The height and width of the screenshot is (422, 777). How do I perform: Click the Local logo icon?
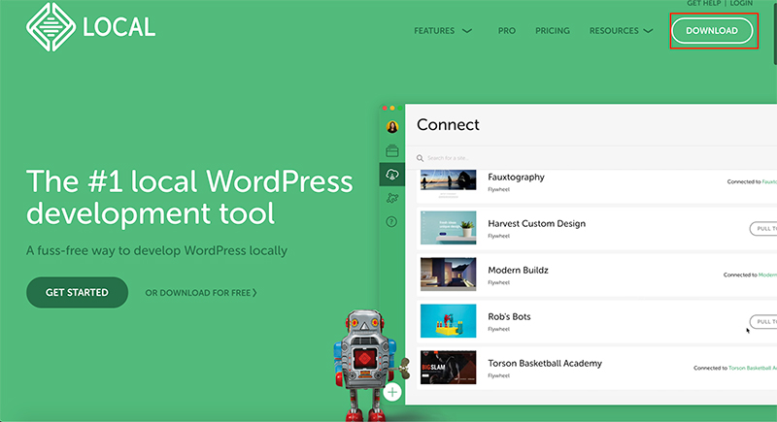click(x=51, y=27)
